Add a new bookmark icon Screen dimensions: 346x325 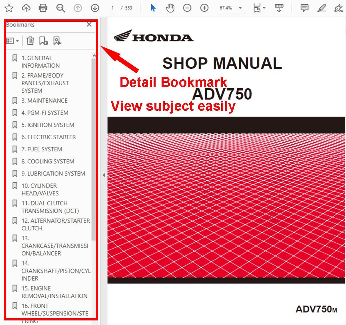tap(43, 41)
